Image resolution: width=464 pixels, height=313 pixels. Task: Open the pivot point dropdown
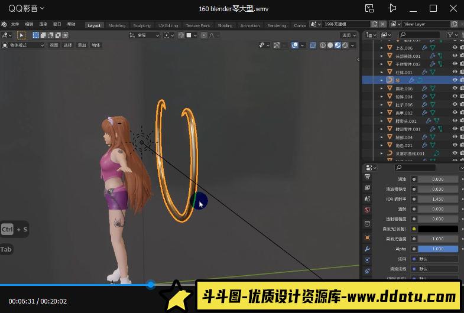168,35
